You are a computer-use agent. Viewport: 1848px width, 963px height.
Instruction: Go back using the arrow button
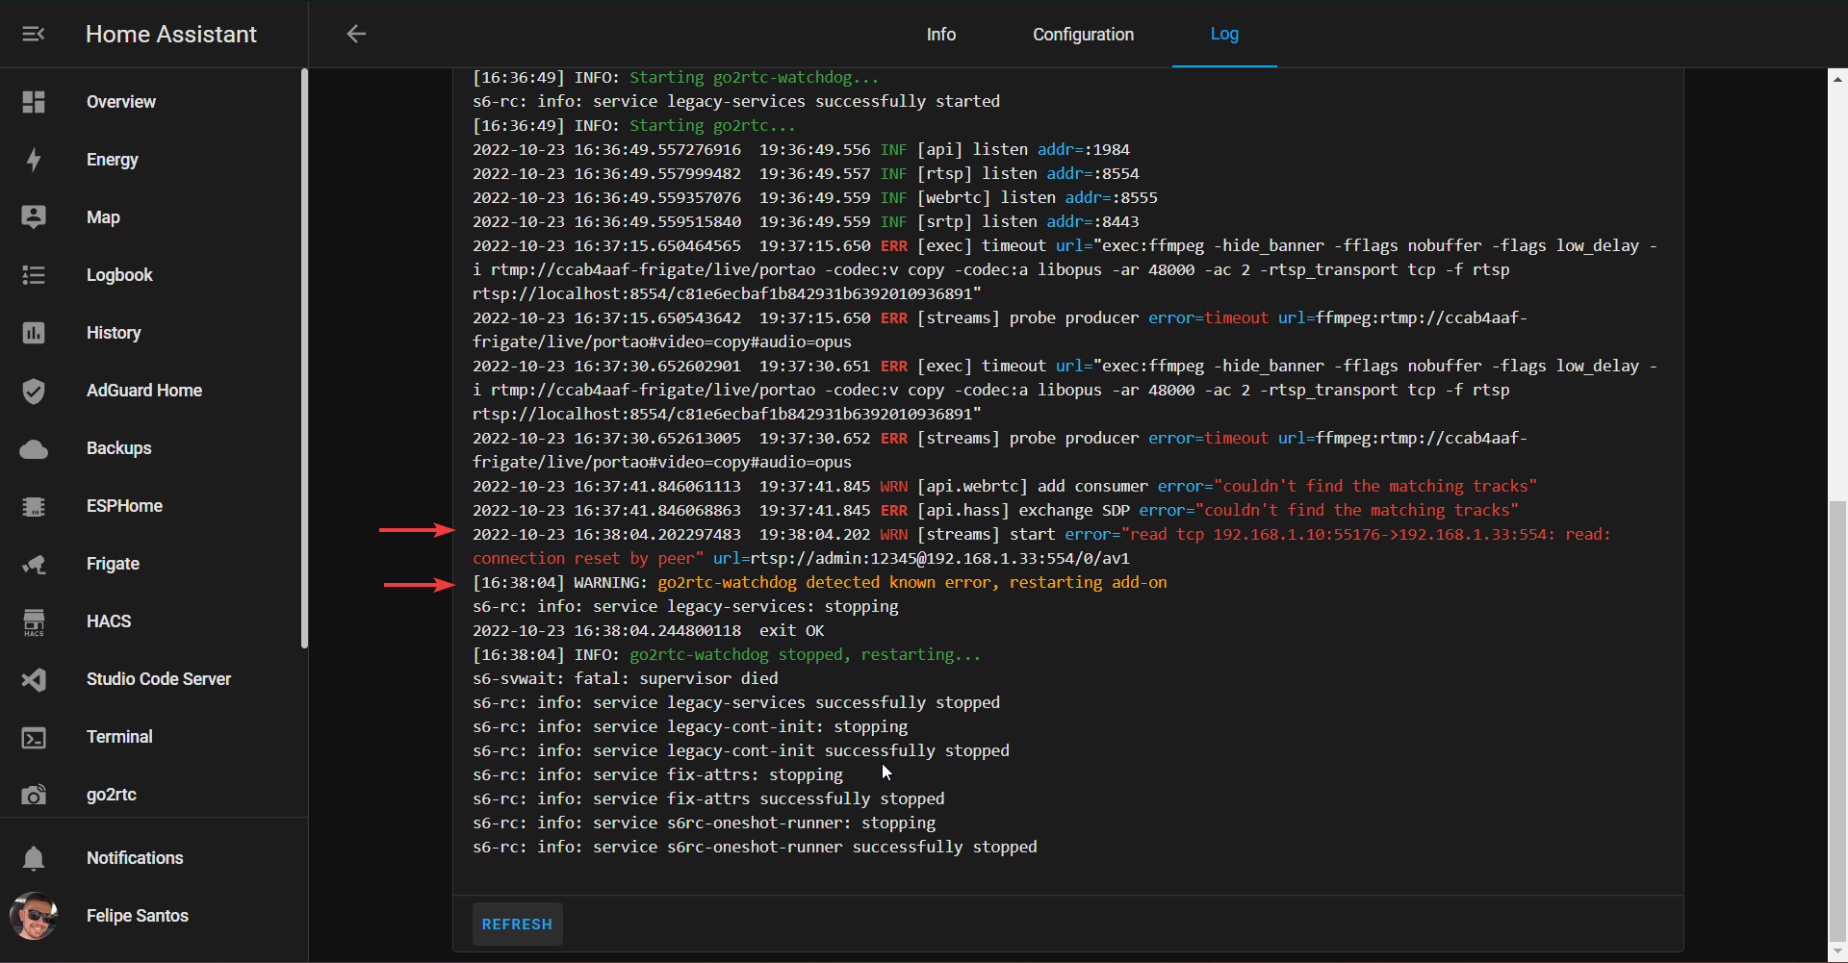click(356, 34)
